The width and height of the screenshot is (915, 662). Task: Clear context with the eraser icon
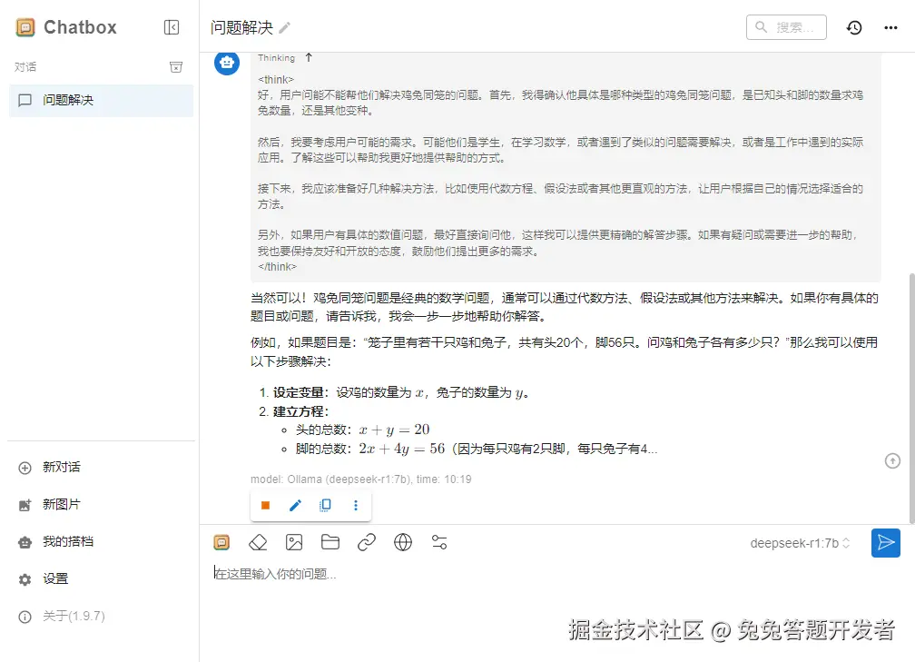[x=258, y=543]
